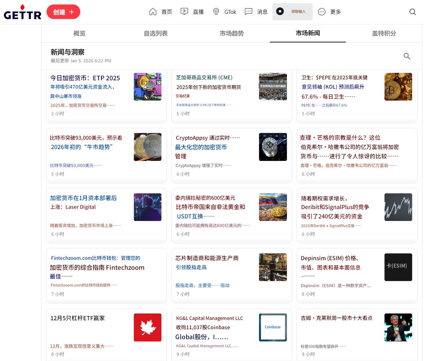Screen dimensions: 424x361
Task: Open 直播 via the live video icon
Action: click(x=184, y=11)
